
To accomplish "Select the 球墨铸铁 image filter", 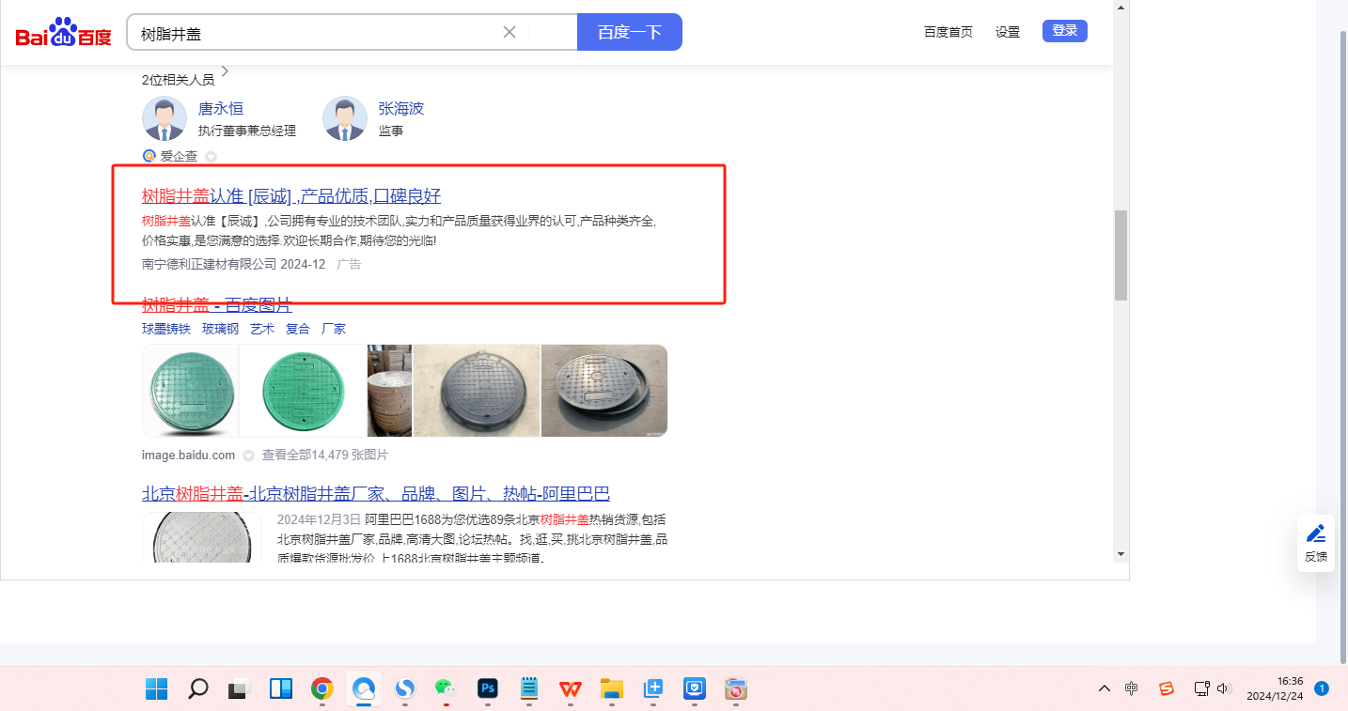I will click(x=166, y=329).
